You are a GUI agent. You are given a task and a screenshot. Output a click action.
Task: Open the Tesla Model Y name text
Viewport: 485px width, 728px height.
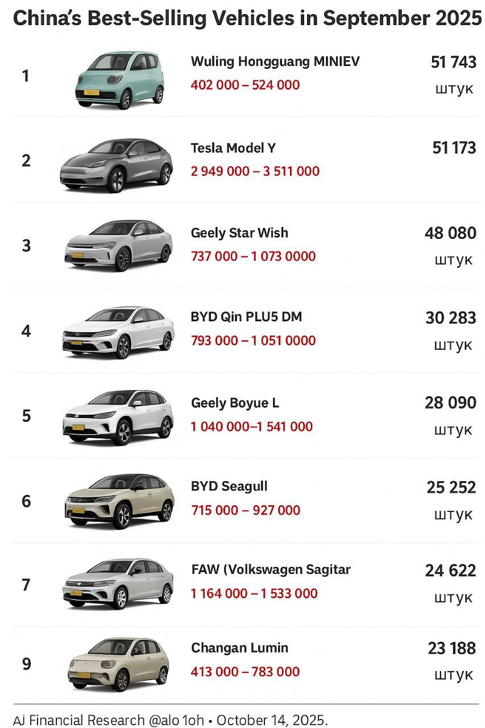(x=233, y=148)
